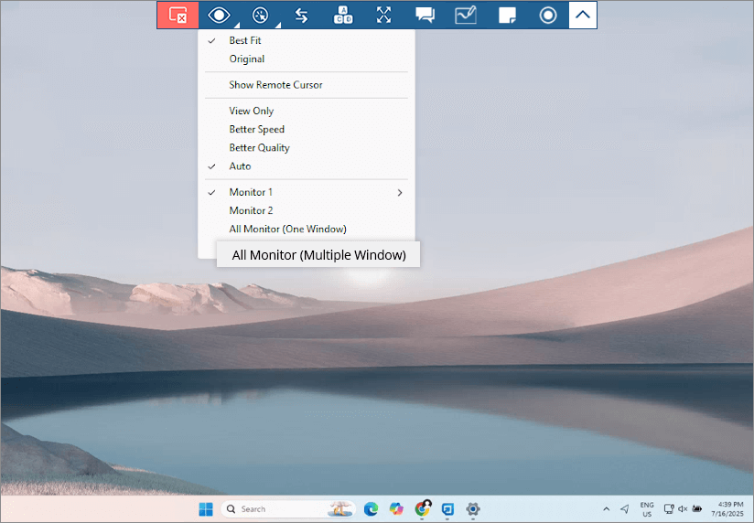Image resolution: width=754 pixels, height=523 pixels.
Task: Switch to View Only mode
Action: click(x=251, y=111)
